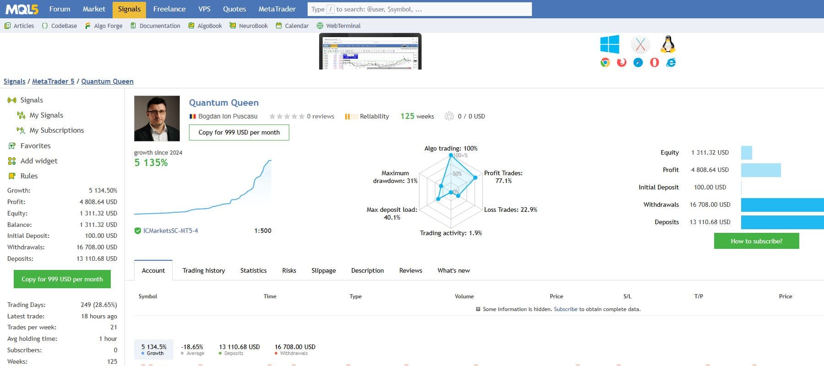Click the growth chart line graph
Viewport: 824px width, 366px height.
203,187
